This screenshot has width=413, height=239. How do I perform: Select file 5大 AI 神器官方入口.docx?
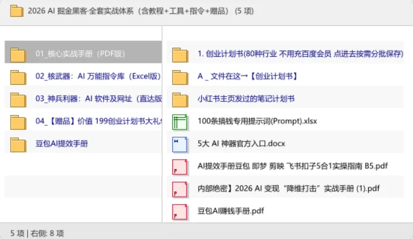point(241,143)
